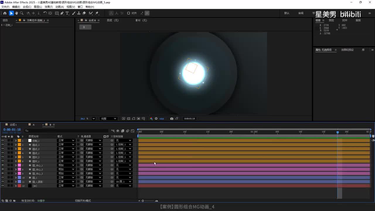Screen dimensions: 375x211
Task: Open the 合成(C) menu
Action: tap(27, 7)
